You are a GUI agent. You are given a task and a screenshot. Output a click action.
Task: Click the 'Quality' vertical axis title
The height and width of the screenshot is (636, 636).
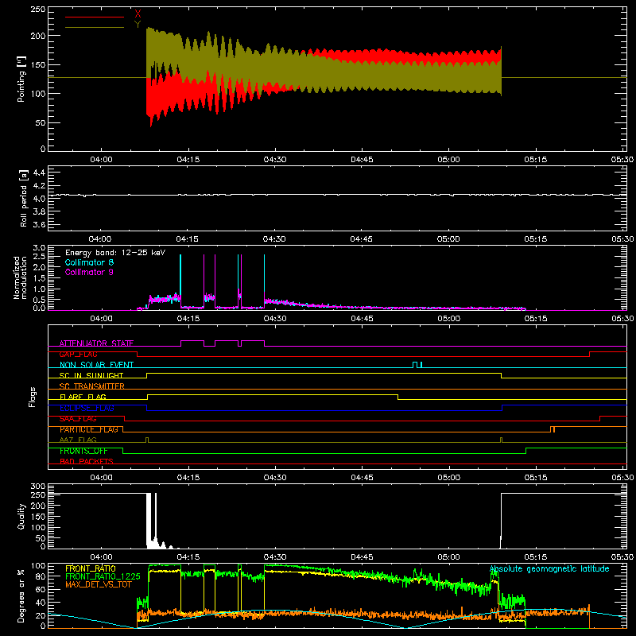(x=21, y=516)
